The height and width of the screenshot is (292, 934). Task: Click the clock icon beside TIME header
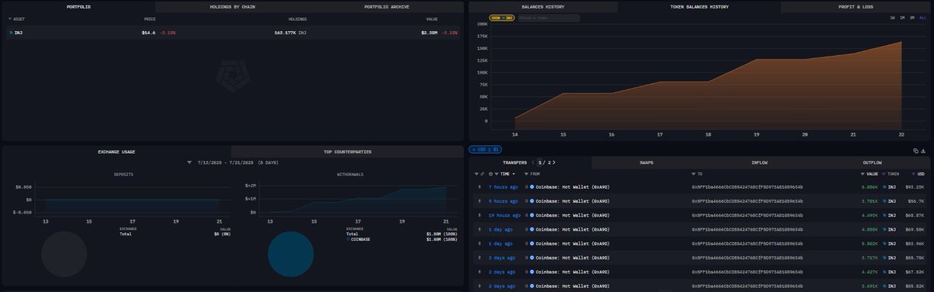tap(490, 174)
